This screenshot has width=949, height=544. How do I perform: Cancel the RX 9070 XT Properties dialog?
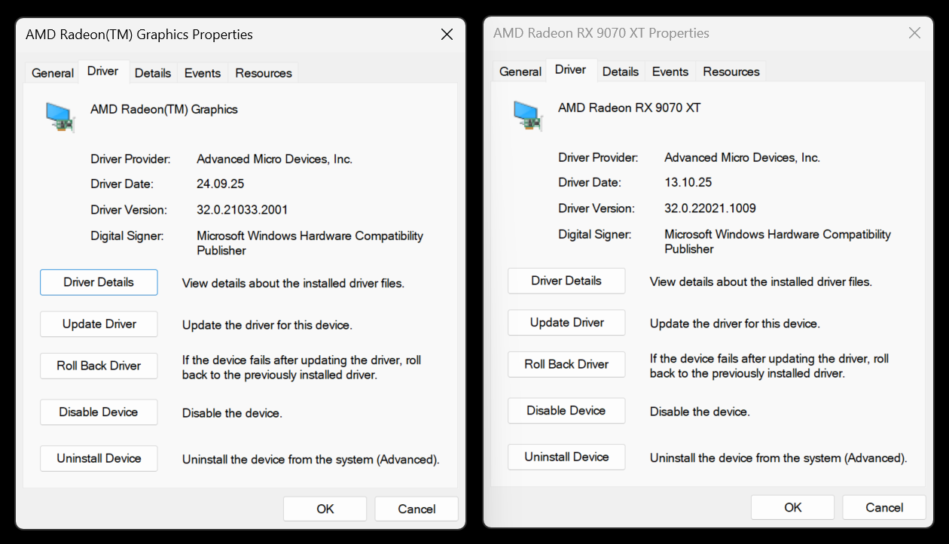(x=884, y=507)
